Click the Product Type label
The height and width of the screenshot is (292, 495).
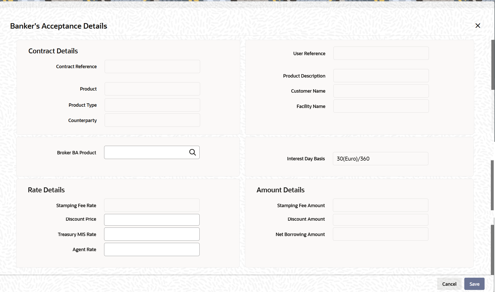(82, 105)
